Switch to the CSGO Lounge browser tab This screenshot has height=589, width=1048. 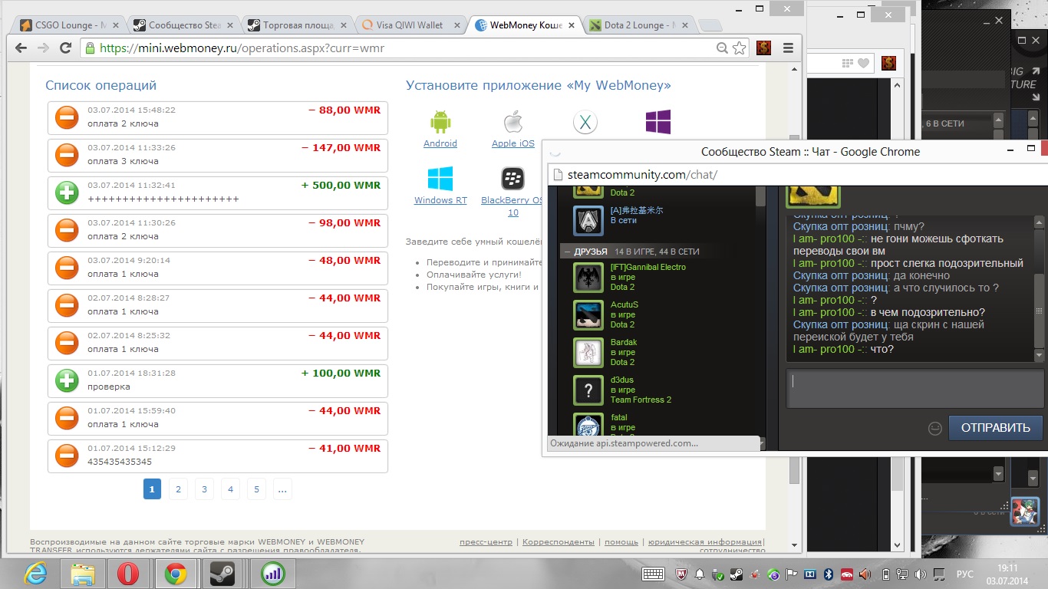(x=69, y=25)
